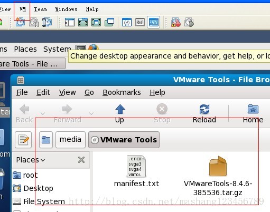Click the Back navigation button
This screenshot has width=270, height=212.
pyautogui.click(x=24, y=113)
